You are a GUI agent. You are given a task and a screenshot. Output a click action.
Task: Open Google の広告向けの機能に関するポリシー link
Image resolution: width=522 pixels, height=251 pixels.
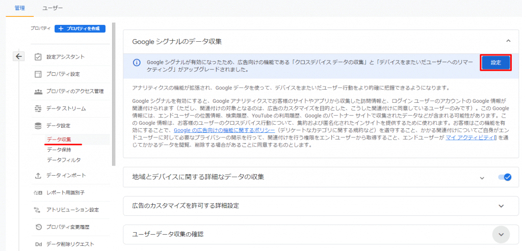point(224,130)
